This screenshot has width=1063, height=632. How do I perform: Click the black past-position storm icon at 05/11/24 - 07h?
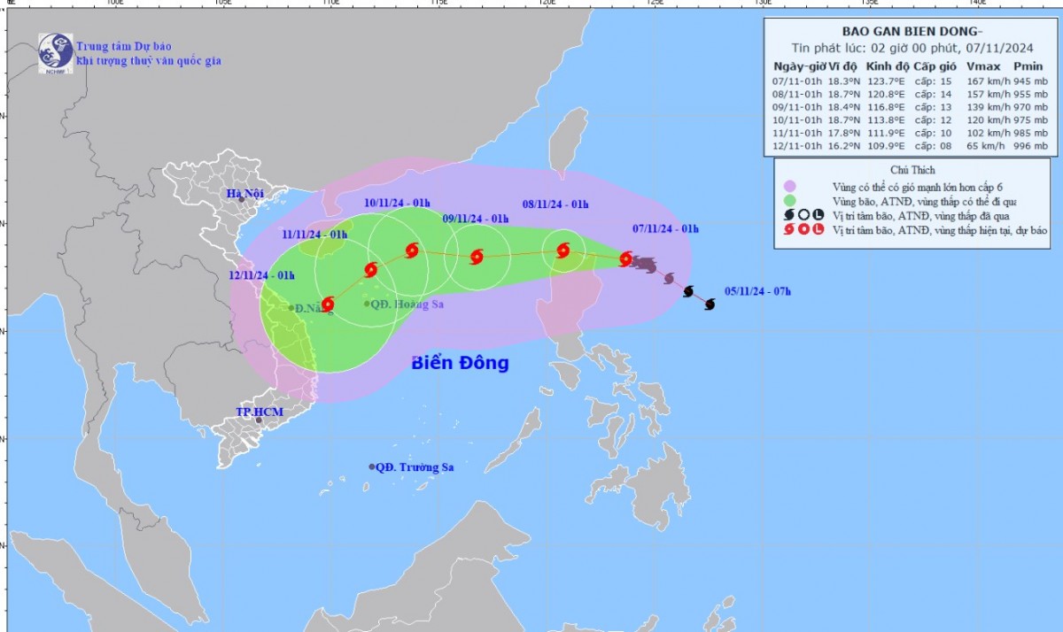click(710, 304)
